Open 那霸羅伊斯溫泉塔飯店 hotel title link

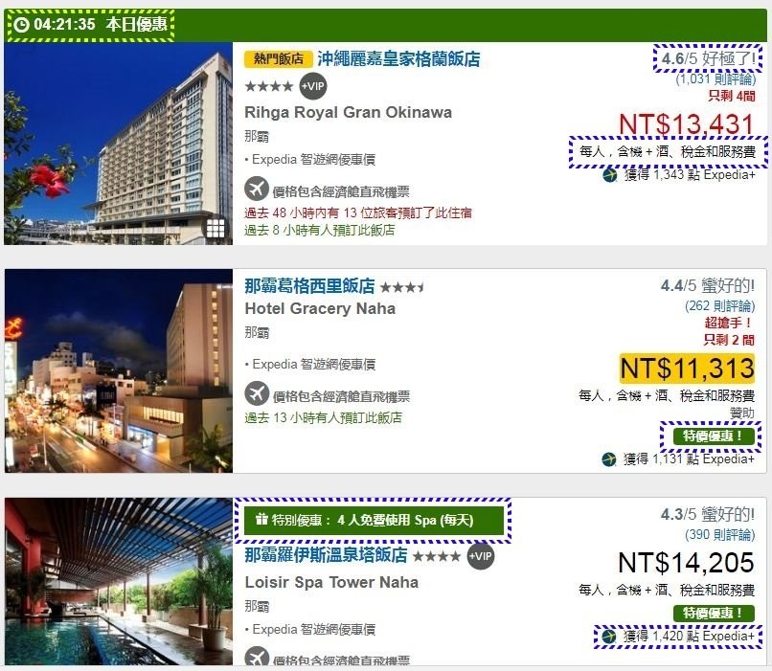[326, 555]
